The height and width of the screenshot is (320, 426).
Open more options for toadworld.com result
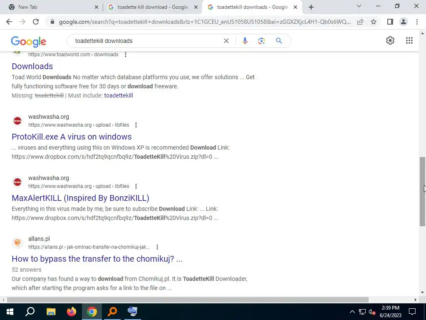[x=126, y=55]
